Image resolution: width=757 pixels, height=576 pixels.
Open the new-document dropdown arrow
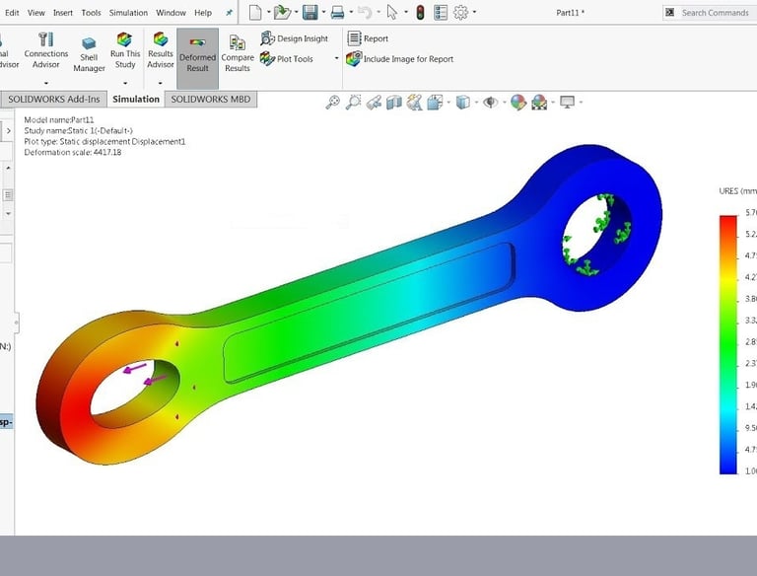(x=268, y=12)
